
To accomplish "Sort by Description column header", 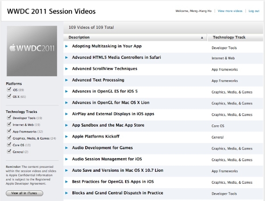I will [135, 38].
